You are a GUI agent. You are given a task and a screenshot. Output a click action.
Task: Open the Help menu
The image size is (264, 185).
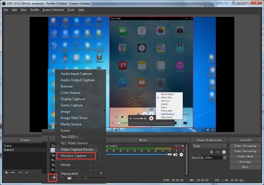[81, 10]
